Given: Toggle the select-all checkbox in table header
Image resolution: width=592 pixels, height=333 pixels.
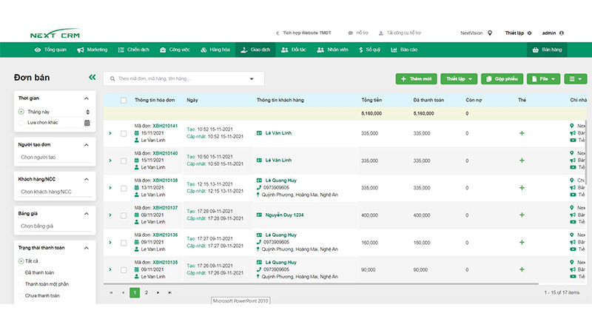Looking at the screenshot, I should (x=124, y=99).
